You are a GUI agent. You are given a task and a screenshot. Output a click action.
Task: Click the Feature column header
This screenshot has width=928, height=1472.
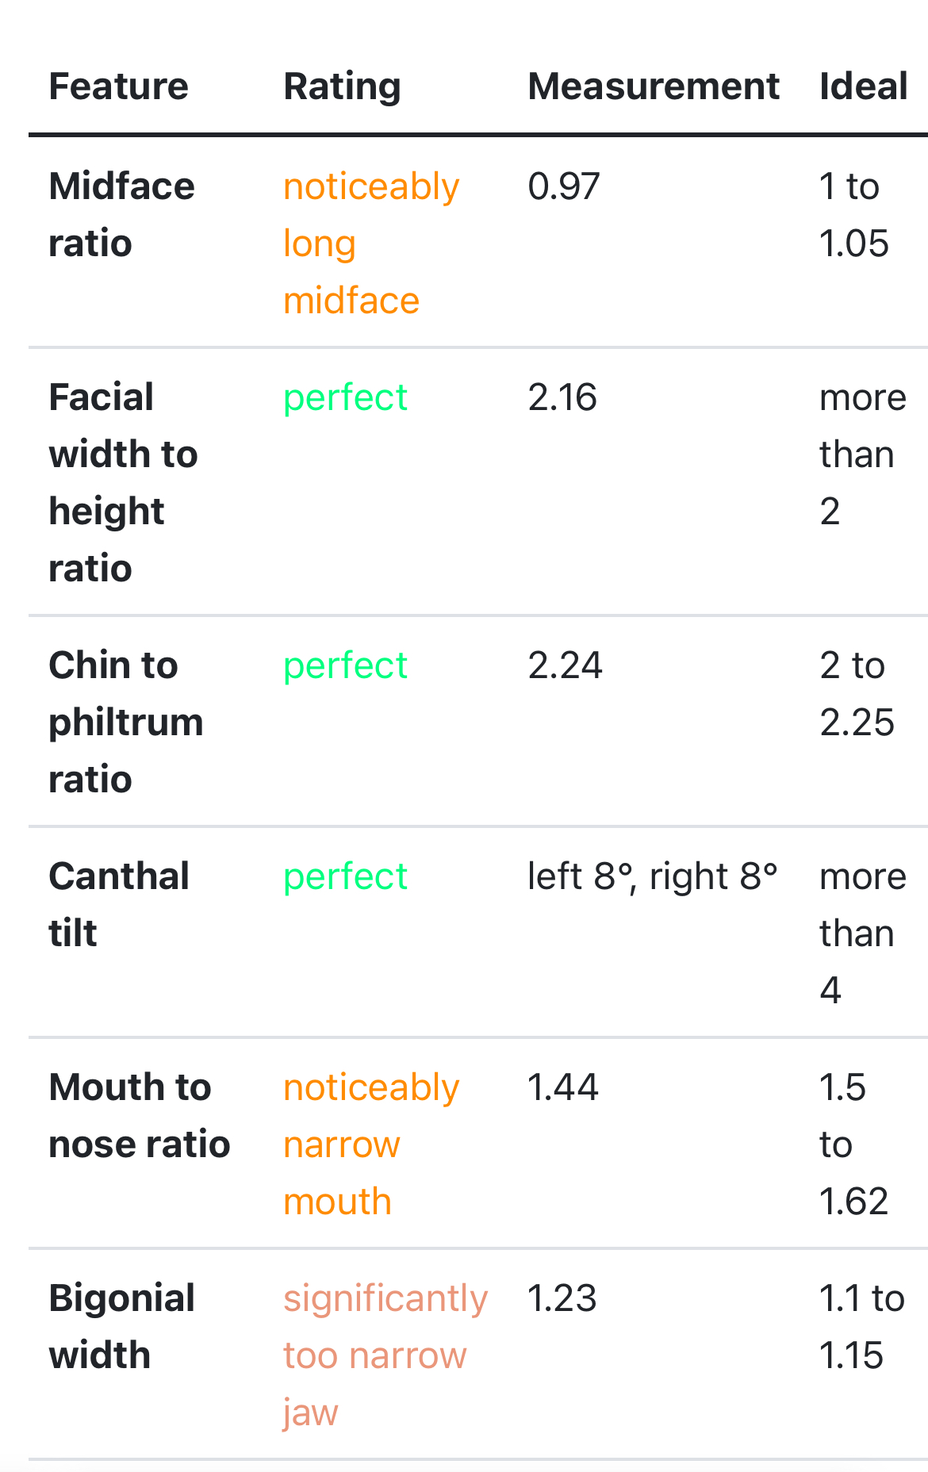119,86
